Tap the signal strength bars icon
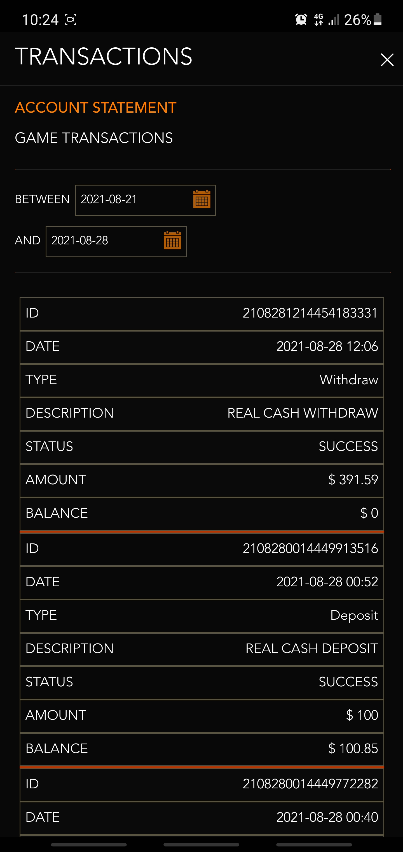The height and width of the screenshot is (852, 403). pos(333,20)
